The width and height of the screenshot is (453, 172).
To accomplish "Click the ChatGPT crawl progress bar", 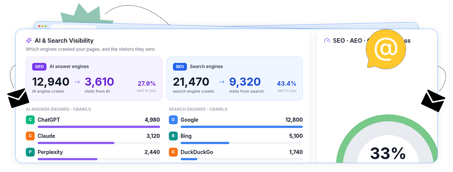I will pos(99,127).
